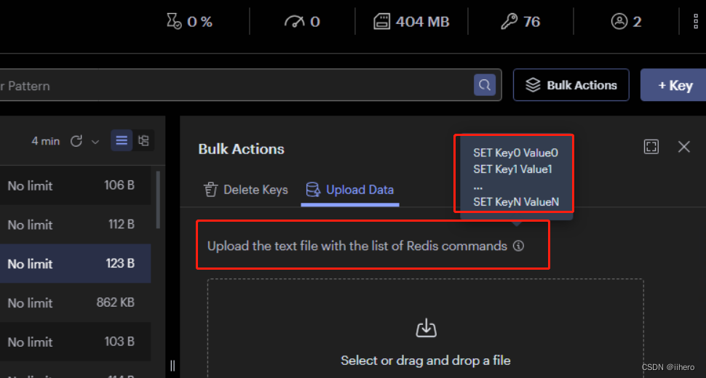The width and height of the screenshot is (706, 378).
Task: Click the file upload download-arrow icon
Action: point(426,328)
